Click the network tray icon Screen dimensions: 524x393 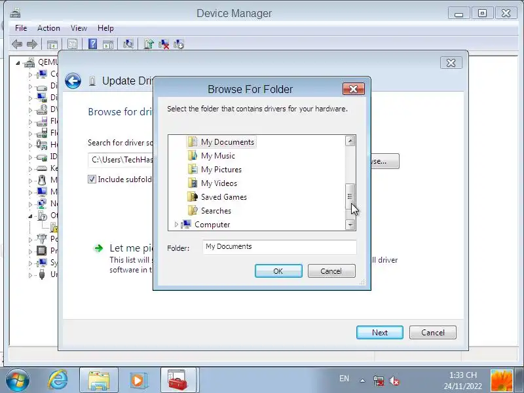click(x=379, y=381)
